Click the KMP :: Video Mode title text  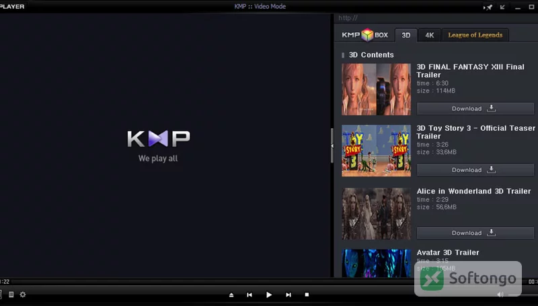tap(260, 7)
